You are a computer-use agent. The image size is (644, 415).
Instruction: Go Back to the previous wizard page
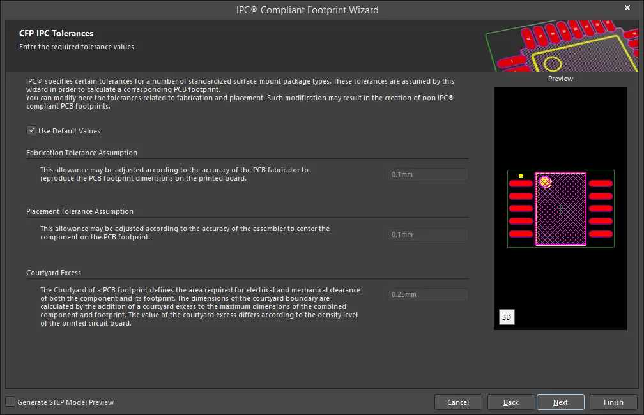(511, 402)
